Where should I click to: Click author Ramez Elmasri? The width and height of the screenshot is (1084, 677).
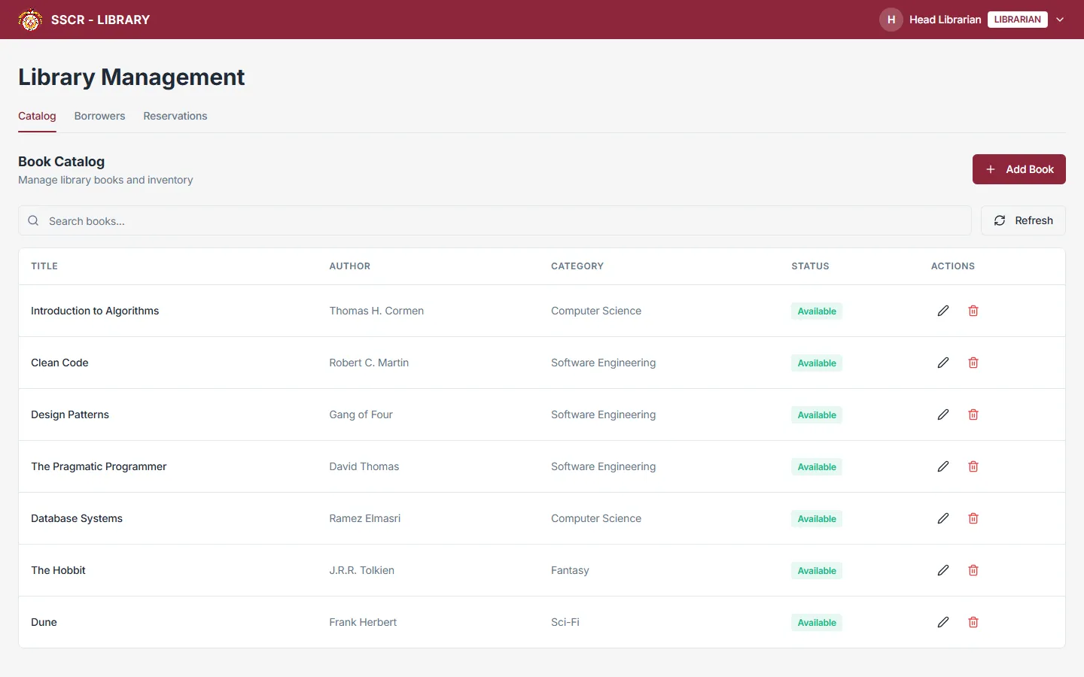click(364, 518)
